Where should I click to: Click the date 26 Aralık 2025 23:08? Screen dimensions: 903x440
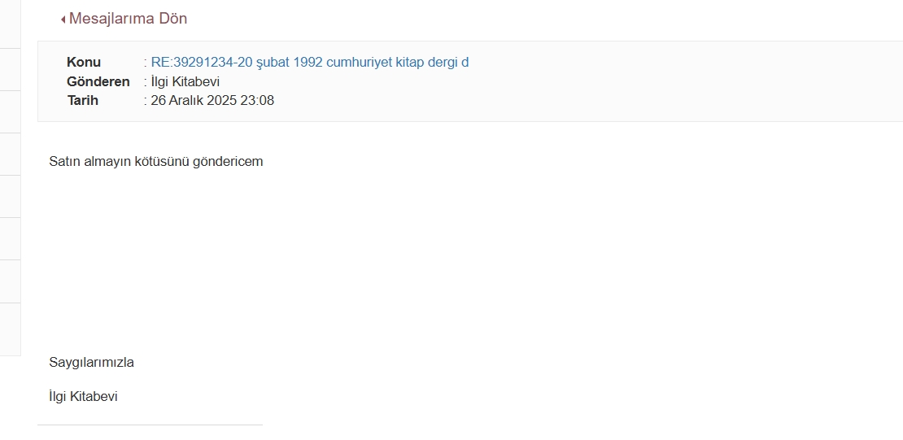212,100
